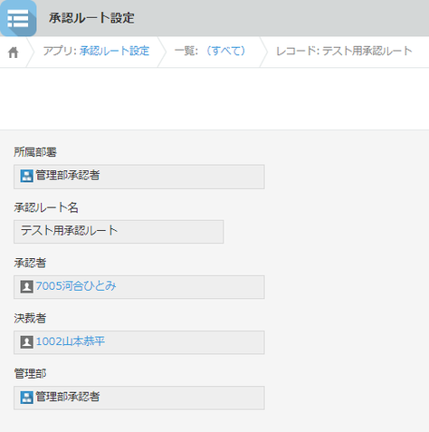
Task: Click the 決裁者 field label
Action: click(30, 318)
